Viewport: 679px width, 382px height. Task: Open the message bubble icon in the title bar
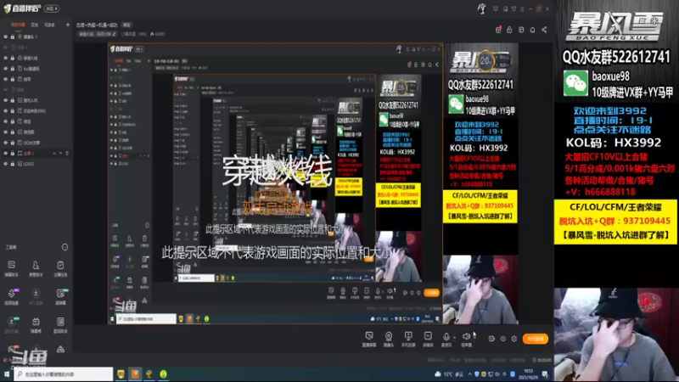point(496,8)
